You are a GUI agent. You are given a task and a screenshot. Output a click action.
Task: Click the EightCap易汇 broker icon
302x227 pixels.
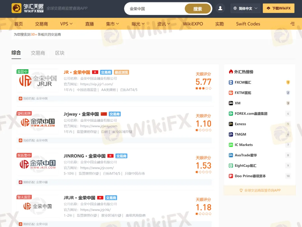[231, 166]
